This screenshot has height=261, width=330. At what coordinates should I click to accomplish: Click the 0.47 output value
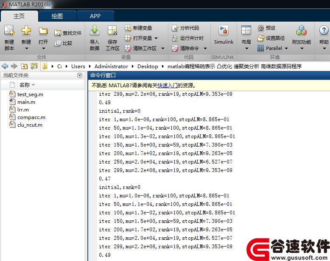pos(105,179)
